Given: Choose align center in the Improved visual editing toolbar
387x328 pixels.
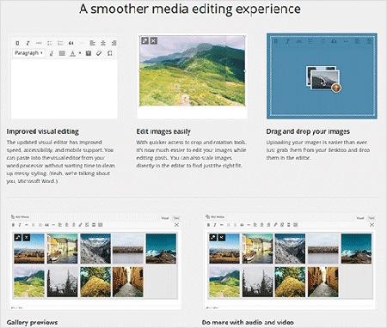Looking at the screenshot, I should [x=103, y=43].
